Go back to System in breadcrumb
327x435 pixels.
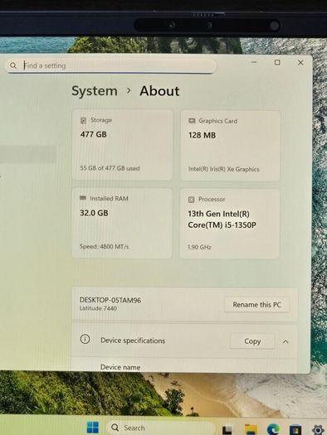tap(95, 91)
